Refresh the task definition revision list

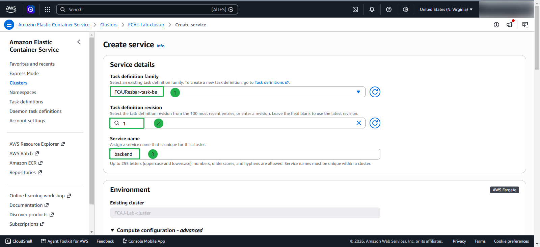point(375,123)
